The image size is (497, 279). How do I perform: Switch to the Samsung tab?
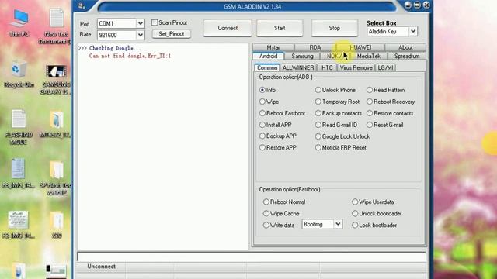pyautogui.click(x=302, y=57)
